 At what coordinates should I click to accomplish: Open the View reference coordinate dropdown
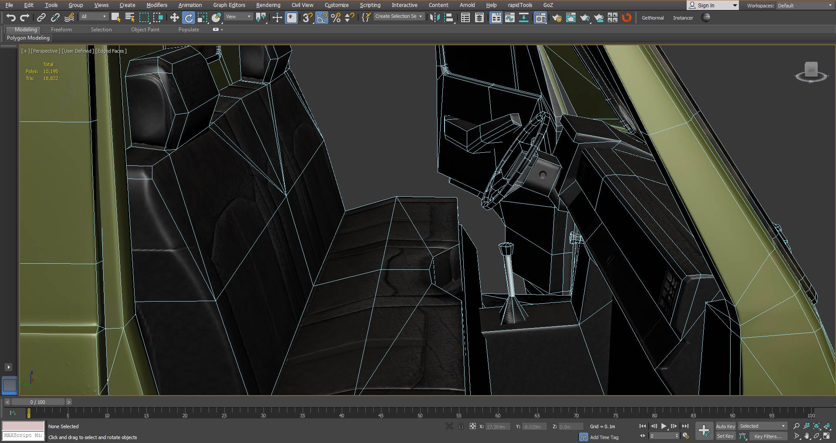(238, 17)
